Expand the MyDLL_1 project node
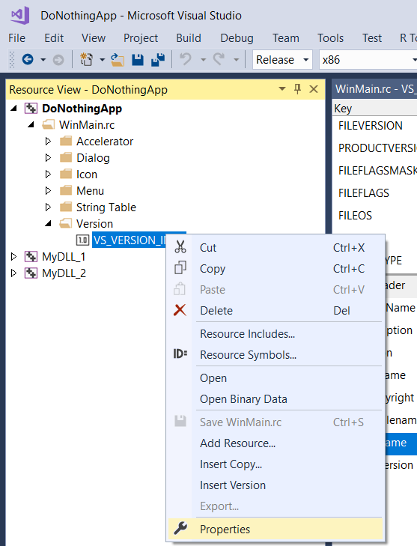Image resolution: width=417 pixels, height=546 pixels. tap(13, 257)
